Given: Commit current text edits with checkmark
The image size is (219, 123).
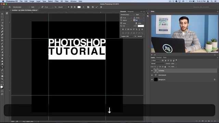Looking at the screenshot, I should (x=96, y=7).
